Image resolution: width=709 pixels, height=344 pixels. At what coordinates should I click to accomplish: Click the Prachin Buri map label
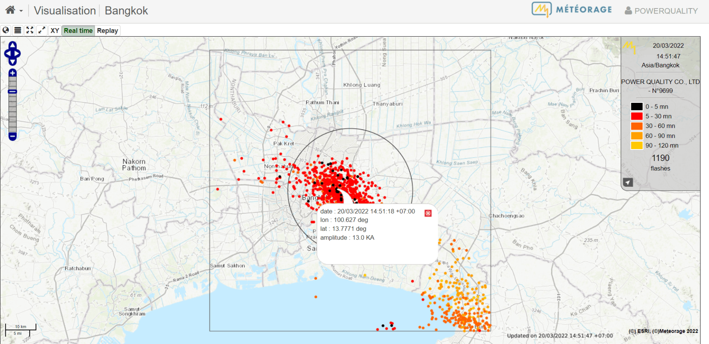604,91
